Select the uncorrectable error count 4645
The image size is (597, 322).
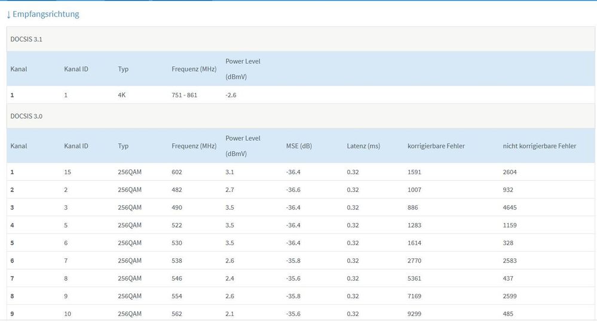click(x=510, y=208)
